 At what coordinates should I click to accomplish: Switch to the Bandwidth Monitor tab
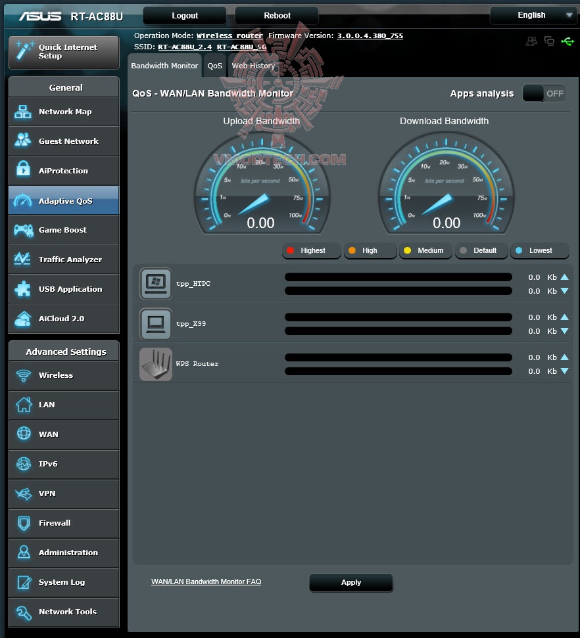(164, 66)
